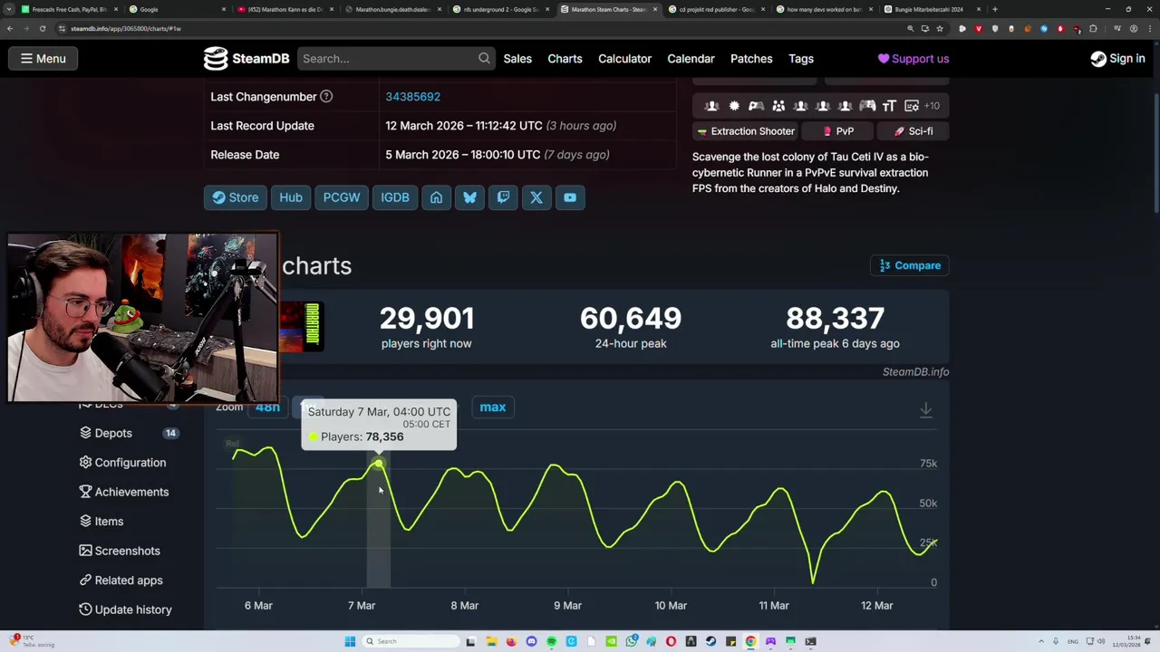Select the Extraction Shooter tag
1160x652 pixels.
point(746,131)
